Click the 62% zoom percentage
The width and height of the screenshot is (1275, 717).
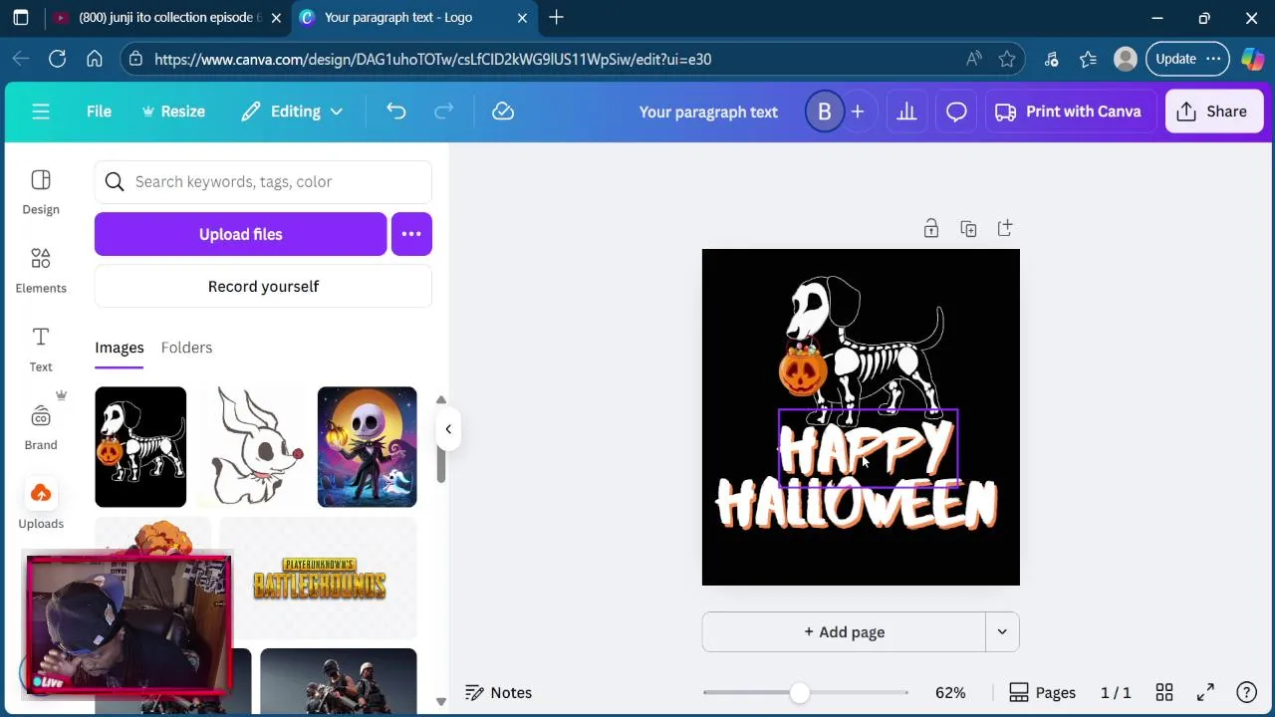tap(950, 693)
